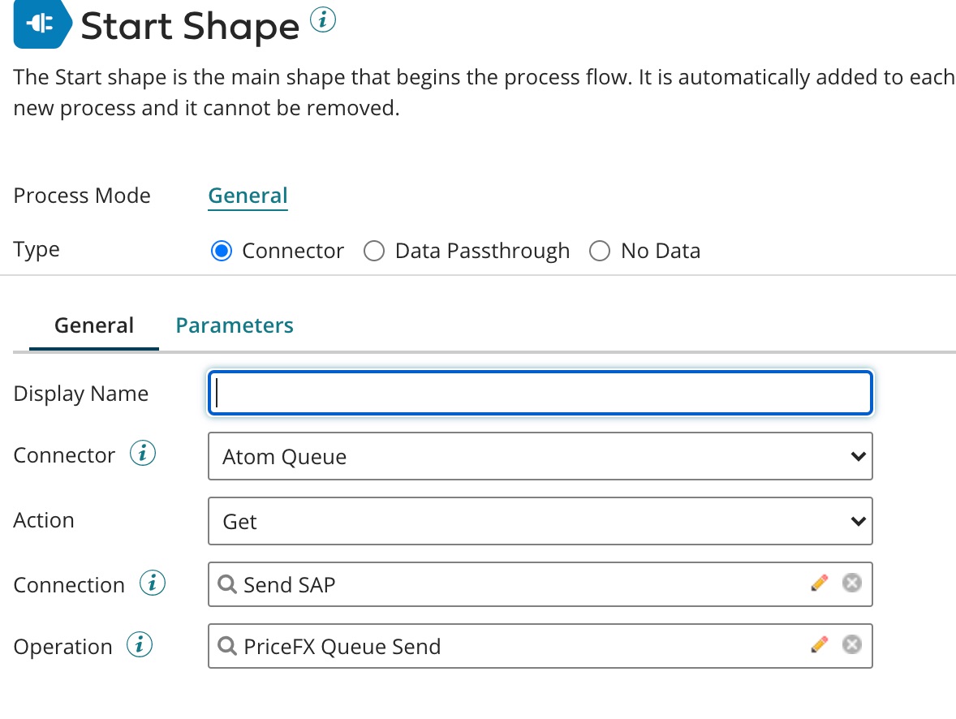Remove the PriceFX Queue Send operation
This screenshot has width=956, height=719.
point(851,644)
